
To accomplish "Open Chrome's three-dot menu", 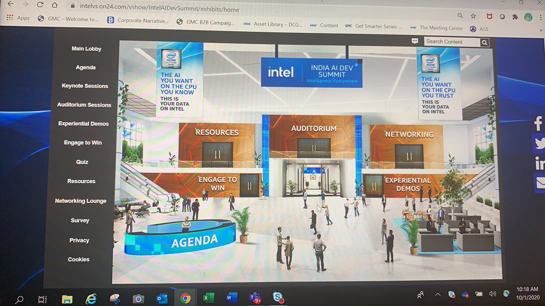I will tap(541, 17).
